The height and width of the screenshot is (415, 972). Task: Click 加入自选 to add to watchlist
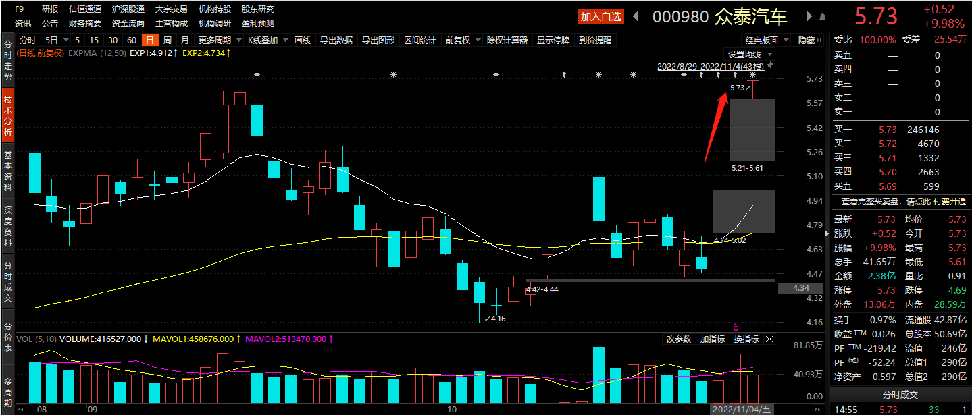601,17
